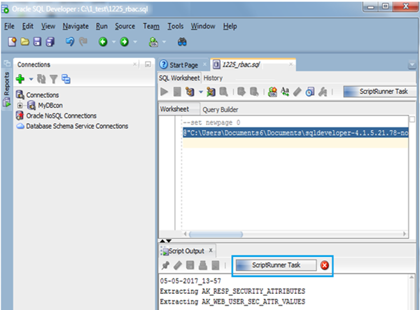Click the green Back navigation arrow
The height and width of the screenshot is (310, 420).
102,43
